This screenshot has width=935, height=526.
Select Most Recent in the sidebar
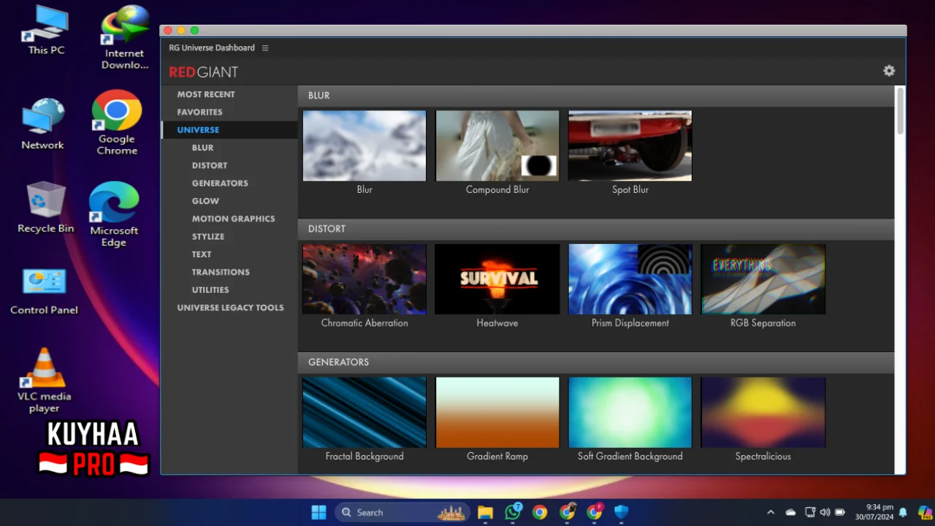tap(206, 94)
